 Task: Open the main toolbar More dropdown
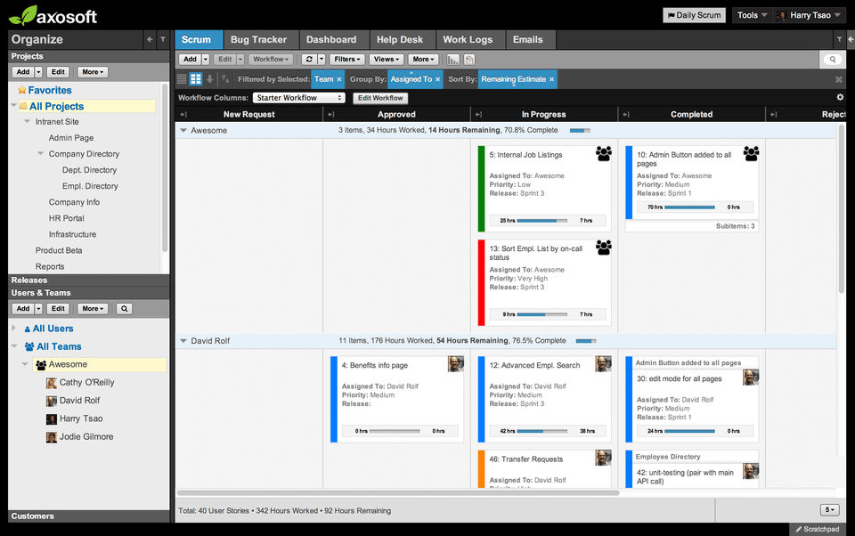423,60
